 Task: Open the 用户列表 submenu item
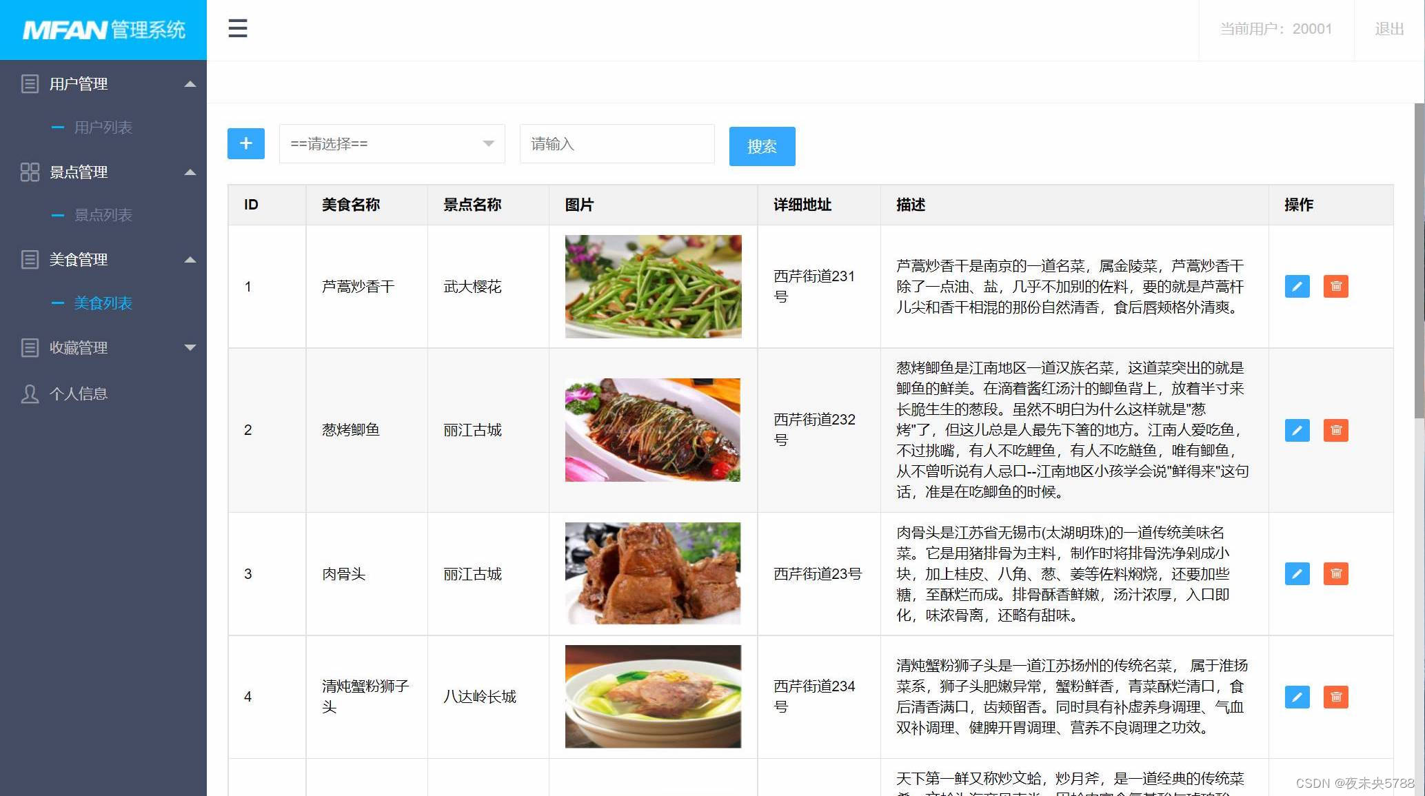click(x=103, y=127)
